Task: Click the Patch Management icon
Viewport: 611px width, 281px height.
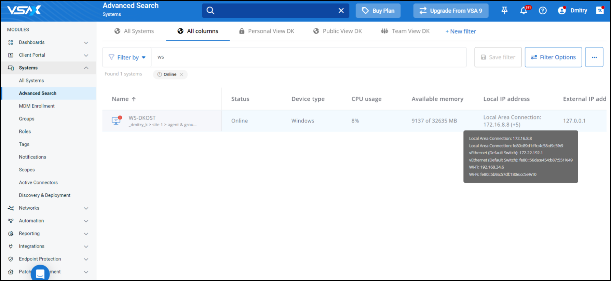Action: point(11,272)
